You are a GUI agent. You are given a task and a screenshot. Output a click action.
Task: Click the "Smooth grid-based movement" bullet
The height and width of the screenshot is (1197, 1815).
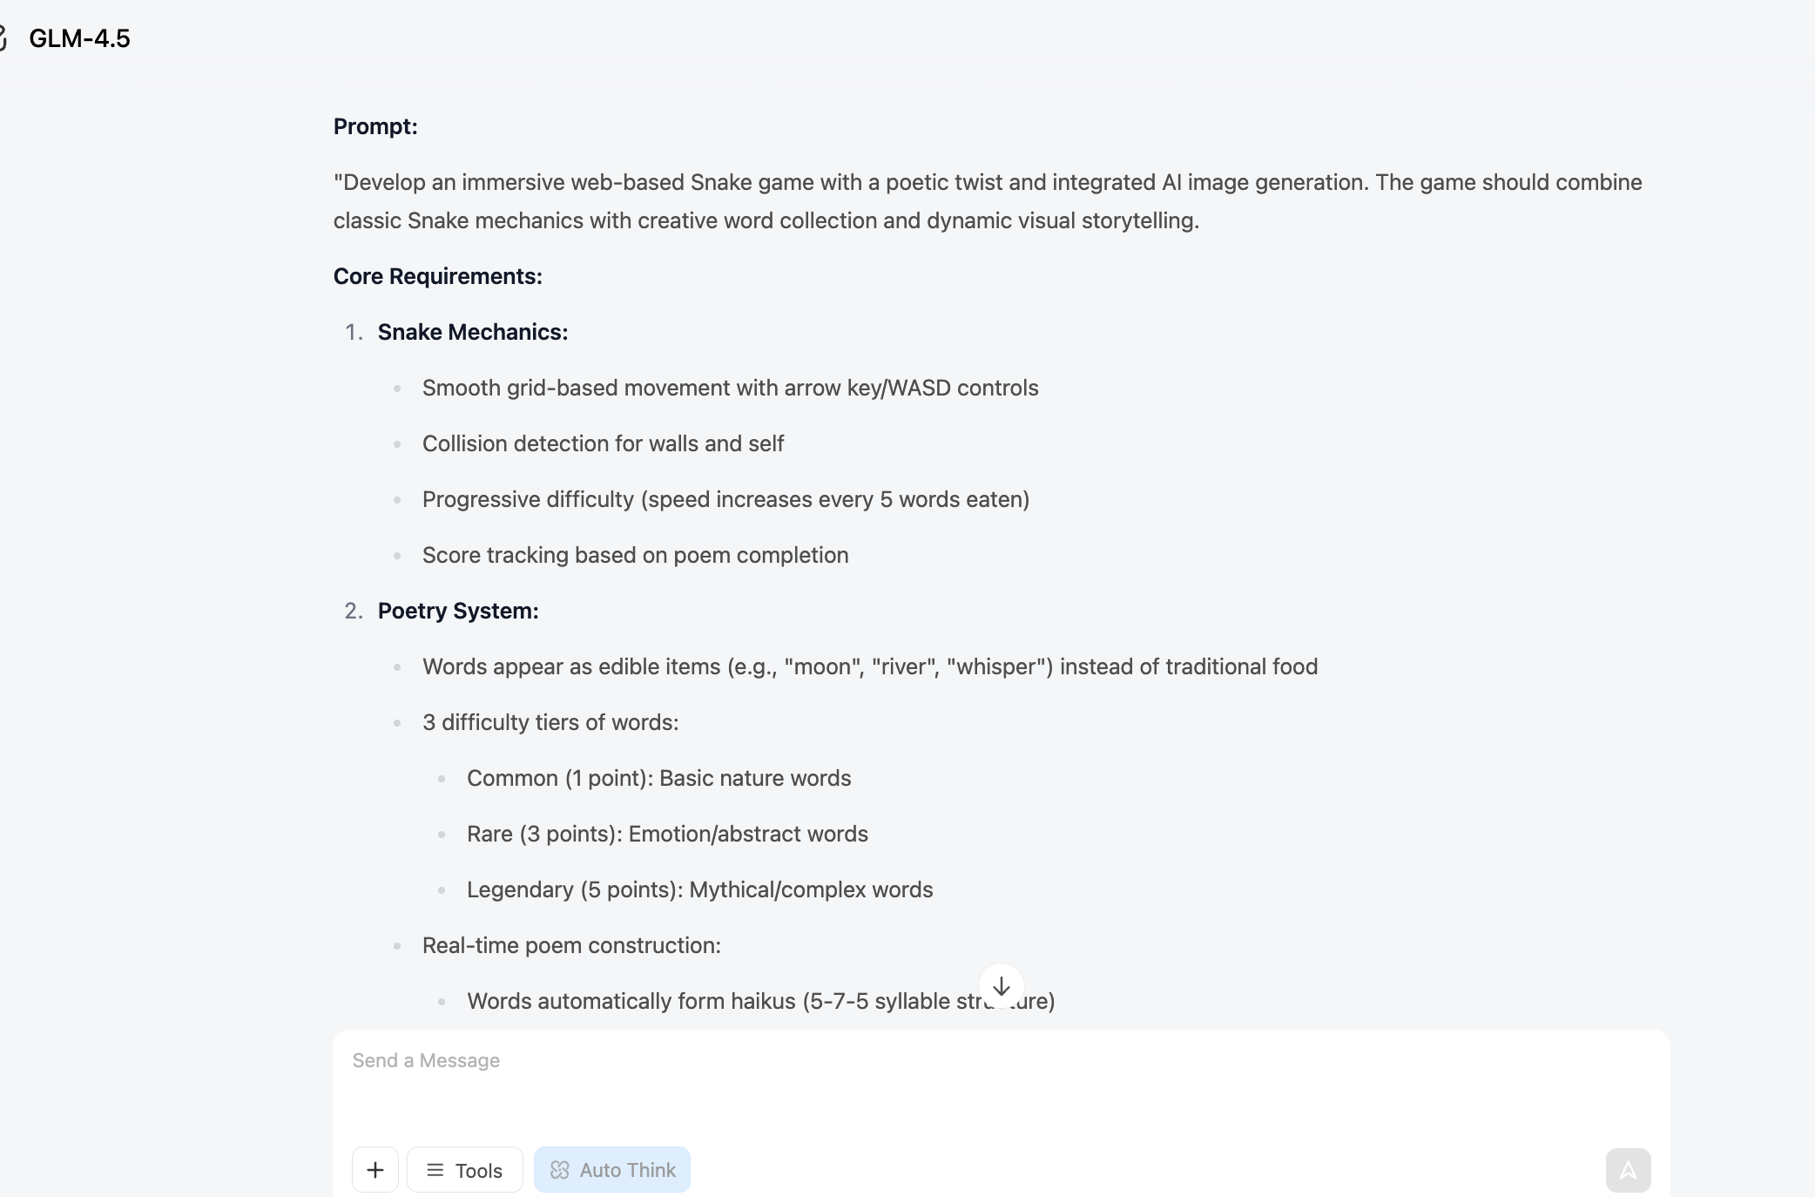730,388
